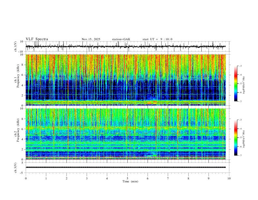
Task: Click the 'VLF Spectra' title text
Action: click(37, 39)
